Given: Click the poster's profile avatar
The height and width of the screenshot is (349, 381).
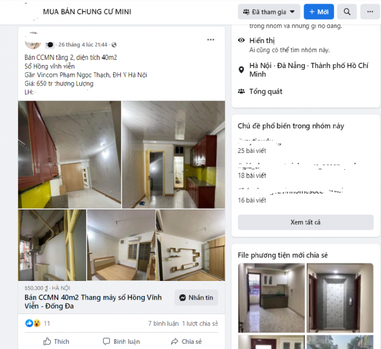Looking at the screenshot, I should [33, 41].
